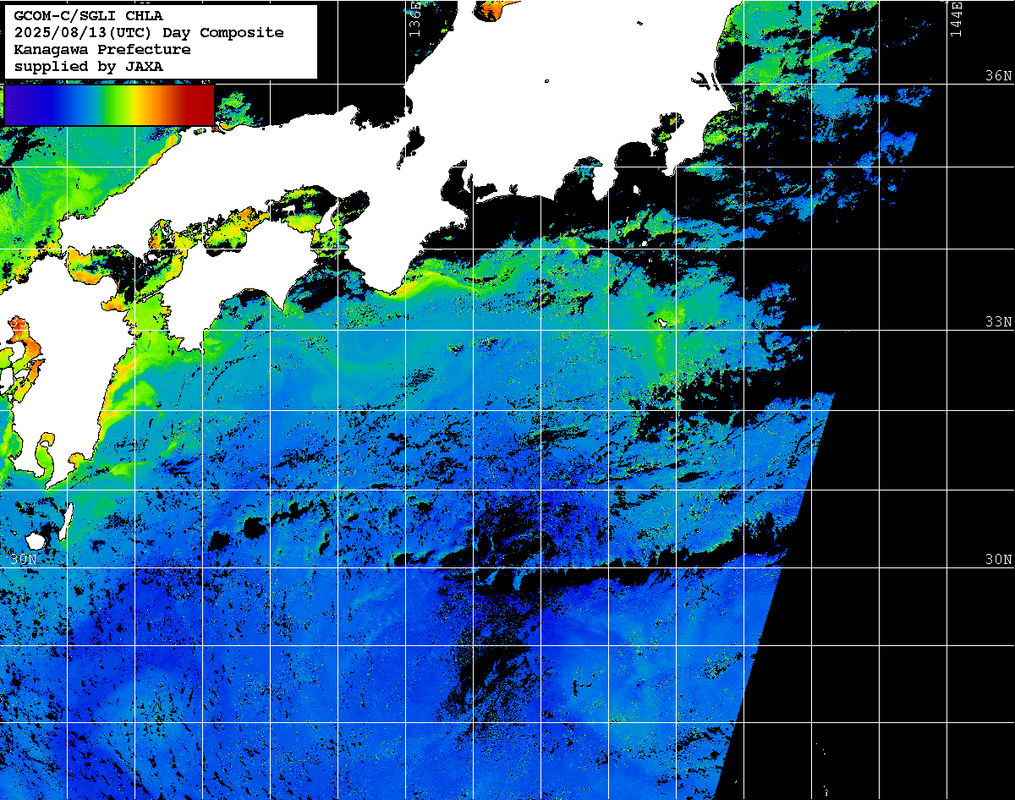Click the "33N" latitude label
Image resolution: width=1015 pixels, height=800 pixels.
(999, 321)
